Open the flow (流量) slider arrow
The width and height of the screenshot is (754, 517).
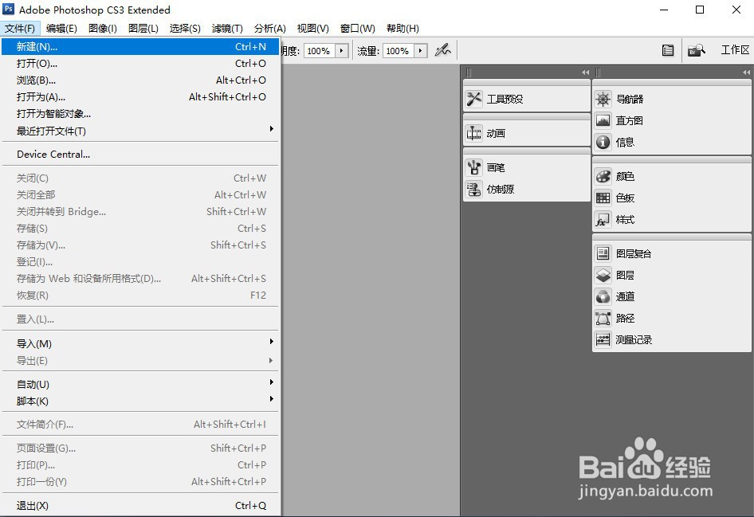[421, 50]
